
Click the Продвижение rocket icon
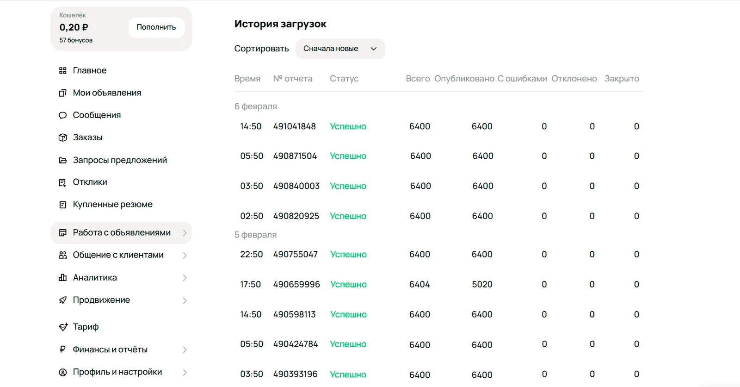63,300
